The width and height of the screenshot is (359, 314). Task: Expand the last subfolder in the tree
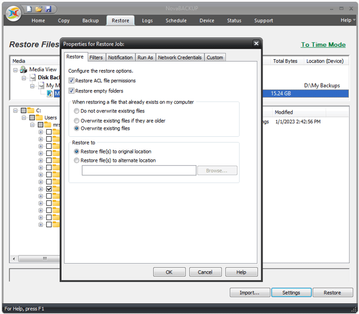pyautogui.click(x=41, y=225)
